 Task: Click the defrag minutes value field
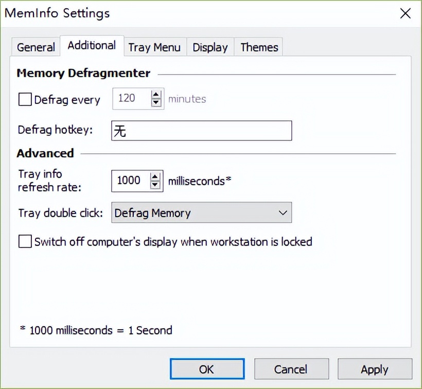point(131,98)
